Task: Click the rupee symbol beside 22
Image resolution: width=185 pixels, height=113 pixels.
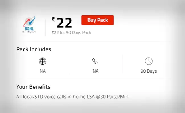Action: 53,19
